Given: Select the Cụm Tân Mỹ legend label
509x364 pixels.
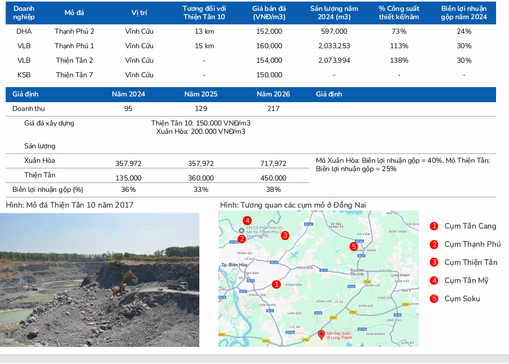Looking at the screenshot, I should [466, 281].
